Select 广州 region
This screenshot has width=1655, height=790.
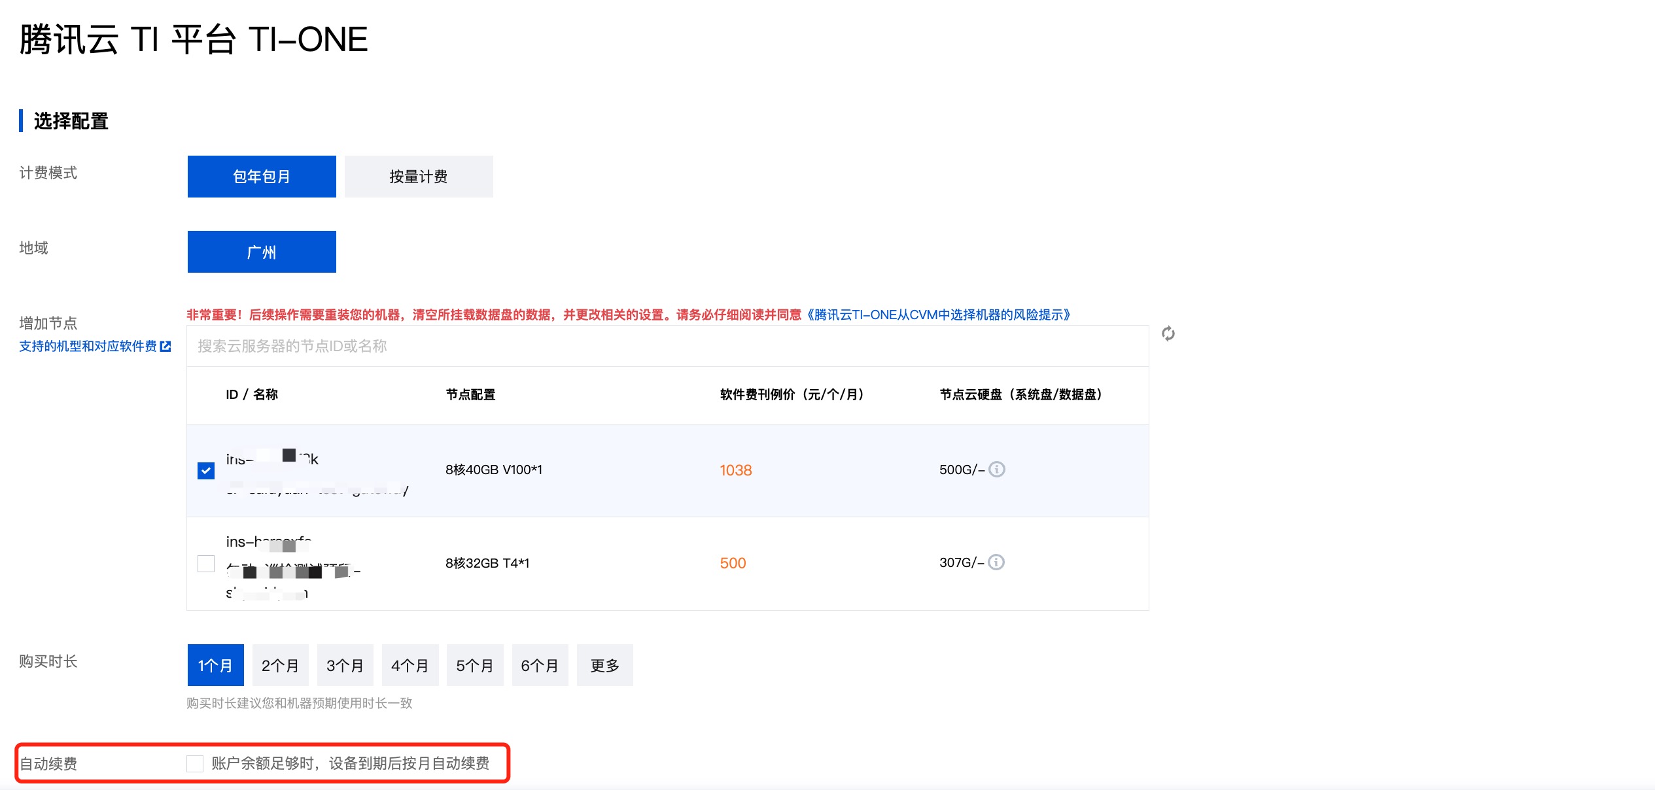click(x=262, y=252)
